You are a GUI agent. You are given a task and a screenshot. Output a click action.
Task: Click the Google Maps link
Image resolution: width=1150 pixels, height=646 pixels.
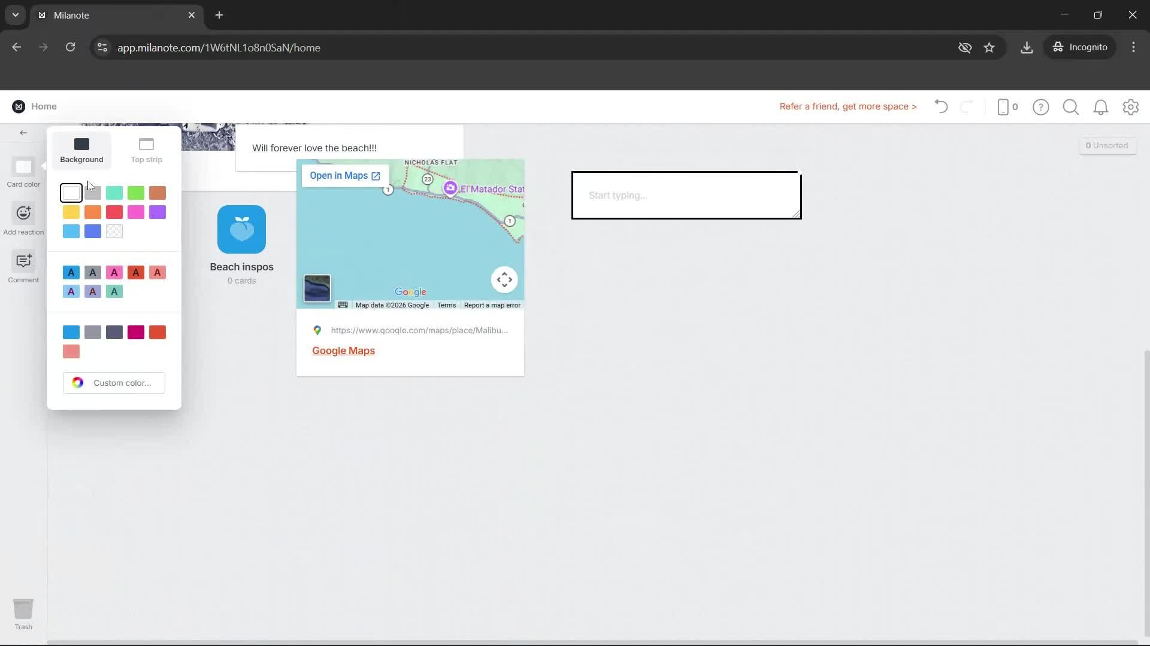(343, 351)
